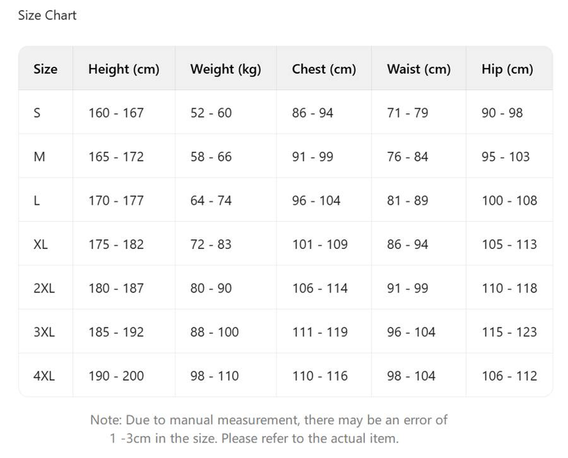Image resolution: width=568 pixels, height=458 pixels.
Task: Click the 88 - 100 weight cell
Action: [214, 333]
